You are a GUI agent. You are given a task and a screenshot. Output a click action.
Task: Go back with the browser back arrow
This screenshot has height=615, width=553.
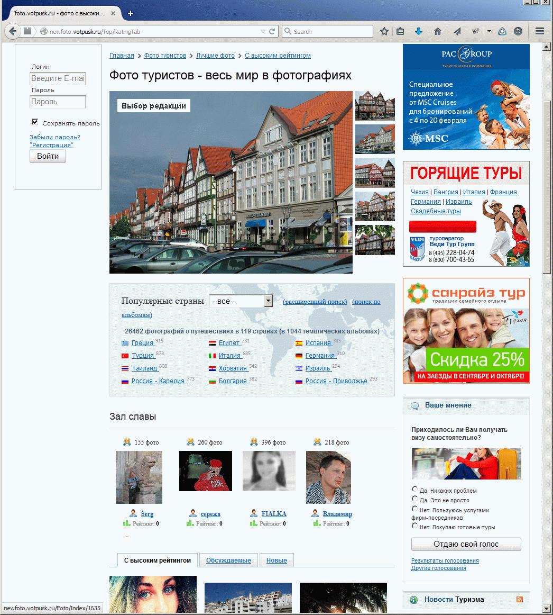pyautogui.click(x=13, y=31)
